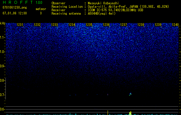Click the kHz axis unit label
Image resolution: width=181 pixels, height=115 pixels.
3,23
